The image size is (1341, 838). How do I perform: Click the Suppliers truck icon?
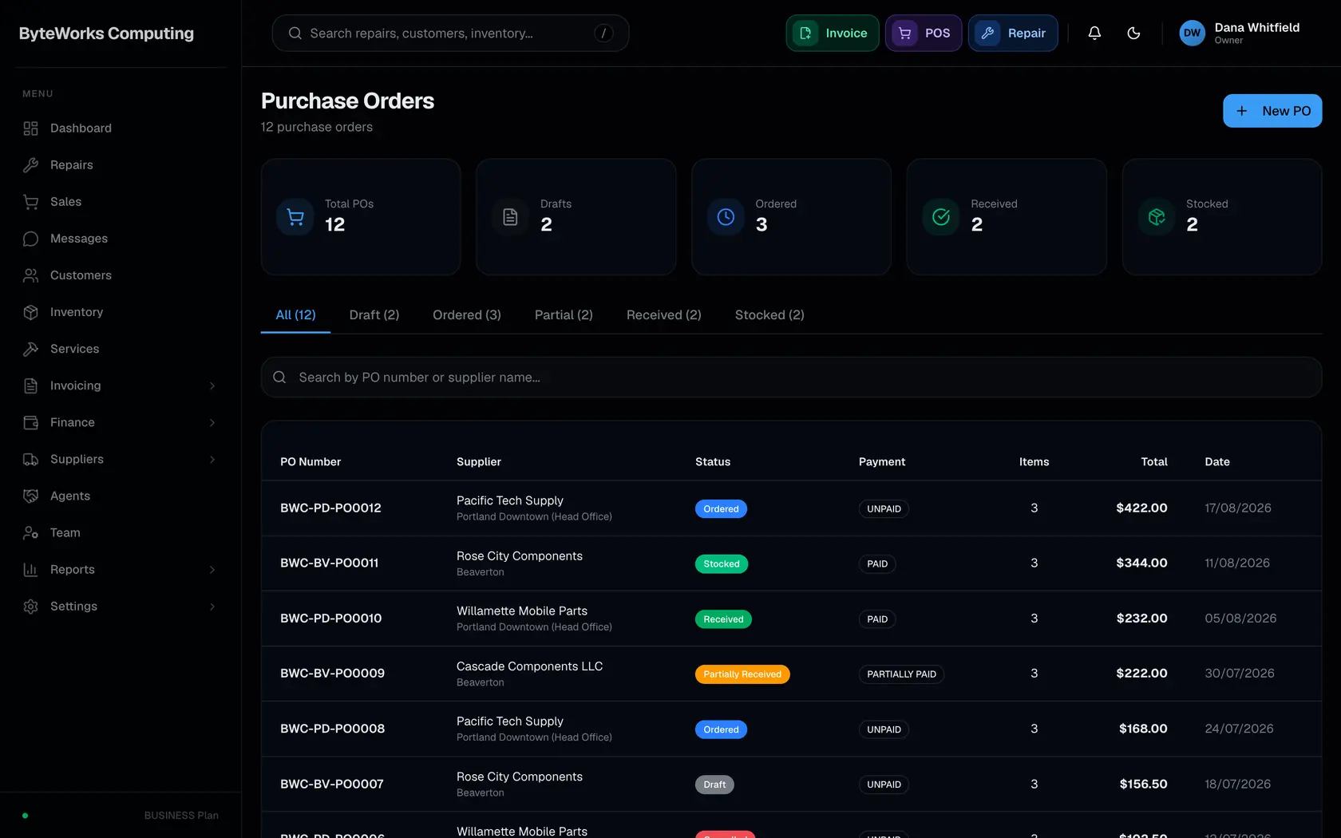pyautogui.click(x=30, y=459)
